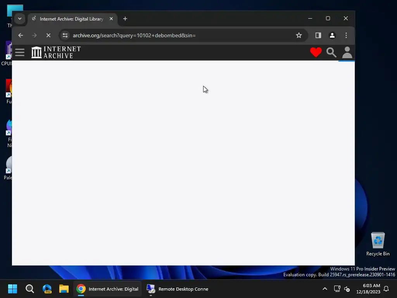Open the Windows Start menu
The image size is (397, 298).
click(12, 289)
